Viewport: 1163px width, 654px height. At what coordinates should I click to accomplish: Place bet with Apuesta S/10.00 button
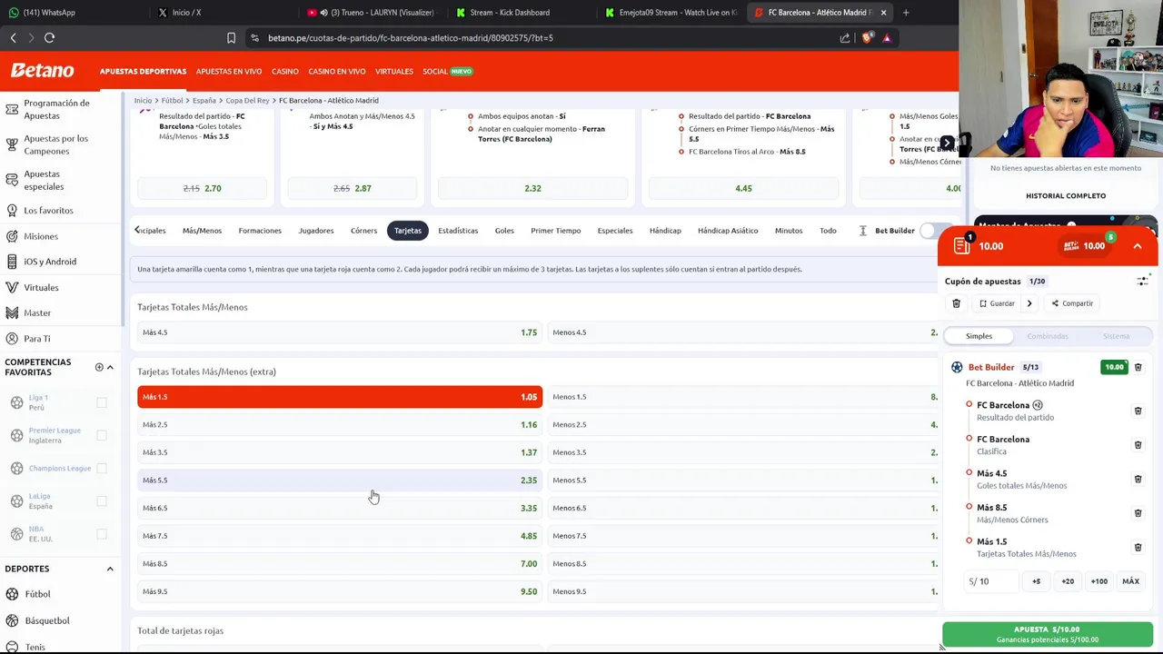tap(1047, 634)
